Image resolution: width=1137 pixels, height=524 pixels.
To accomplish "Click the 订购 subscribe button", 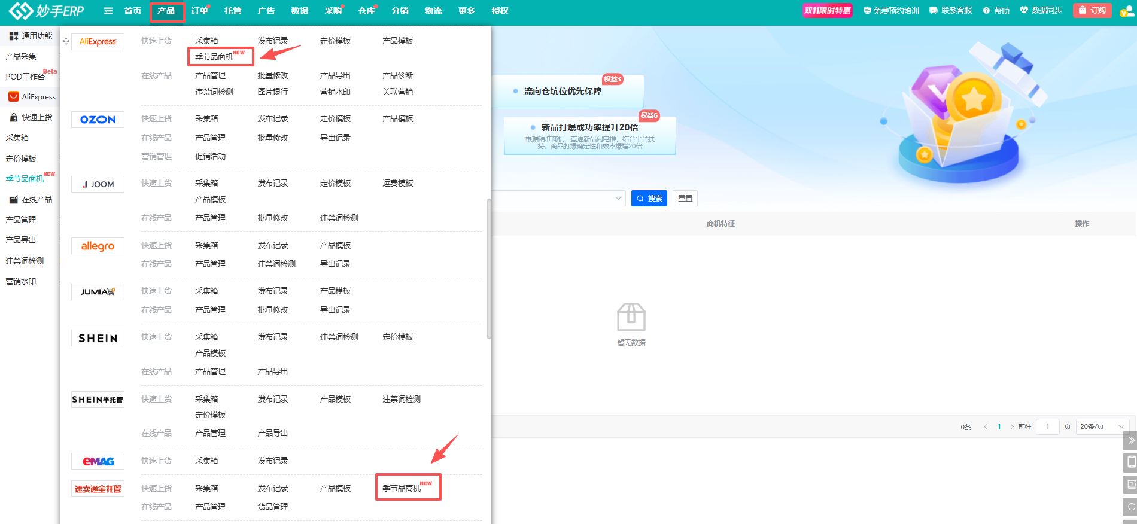I will tap(1092, 10).
